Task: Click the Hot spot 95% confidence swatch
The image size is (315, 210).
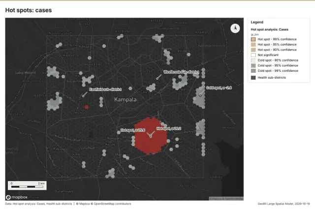Action: 253,44
